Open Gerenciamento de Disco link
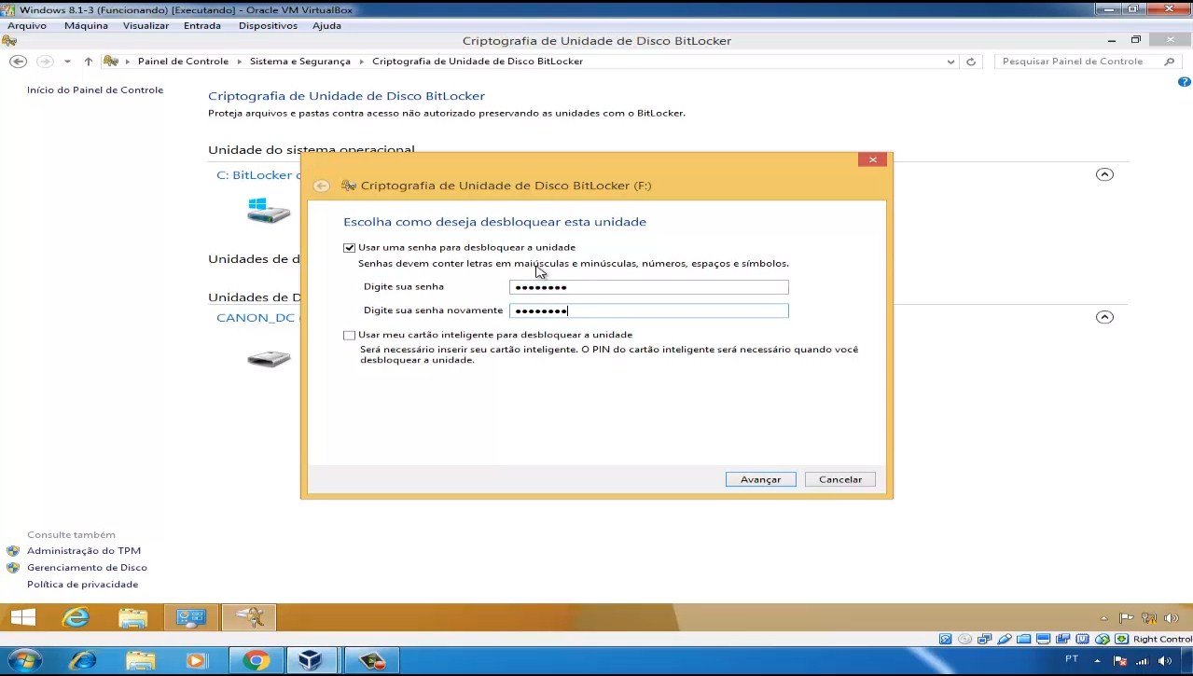Image resolution: width=1193 pixels, height=676 pixels. [87, 568]
